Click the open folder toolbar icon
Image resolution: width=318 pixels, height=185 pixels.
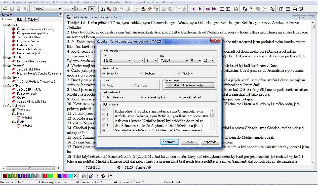coord(5,9)
